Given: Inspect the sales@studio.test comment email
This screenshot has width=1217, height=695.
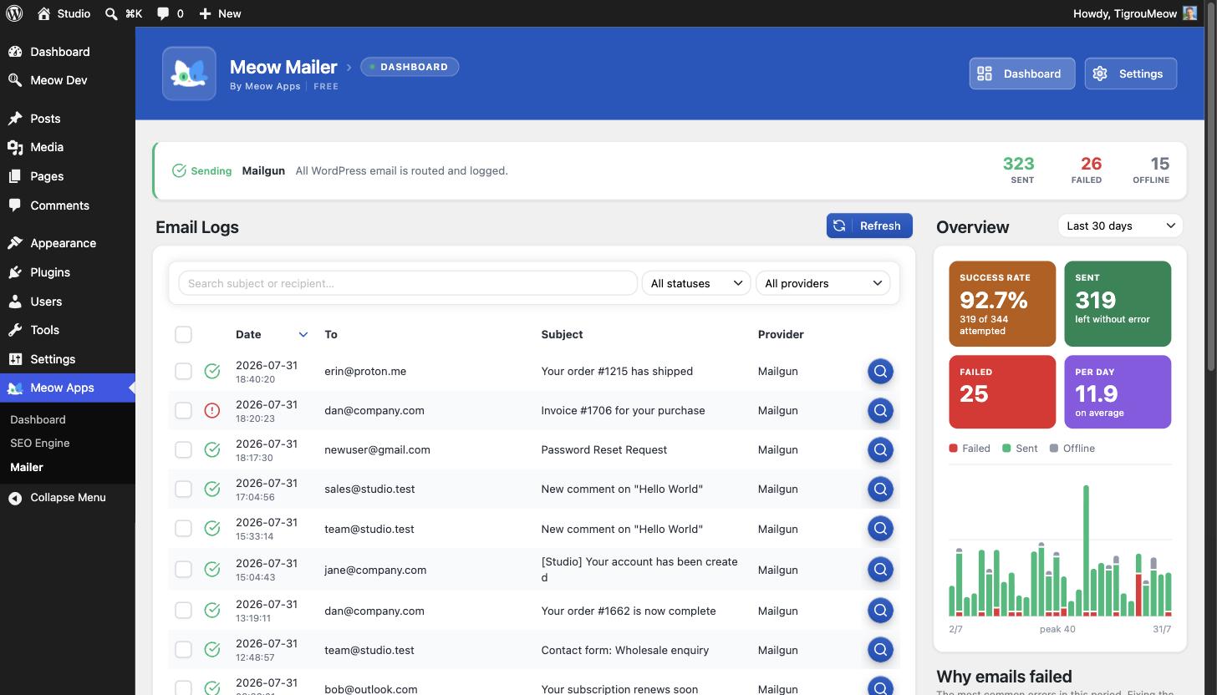Looking at the screenshot, I should tap(880, 489).
